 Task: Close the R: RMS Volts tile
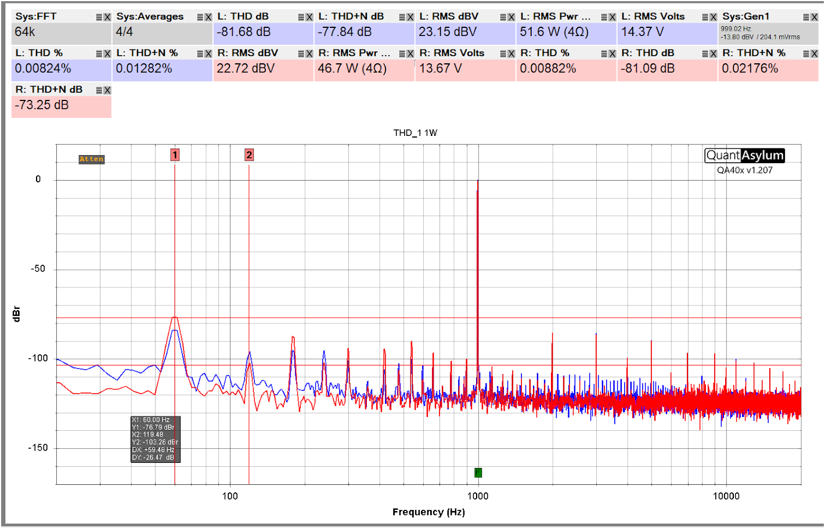pyautogui.click(x=511, y=54)
